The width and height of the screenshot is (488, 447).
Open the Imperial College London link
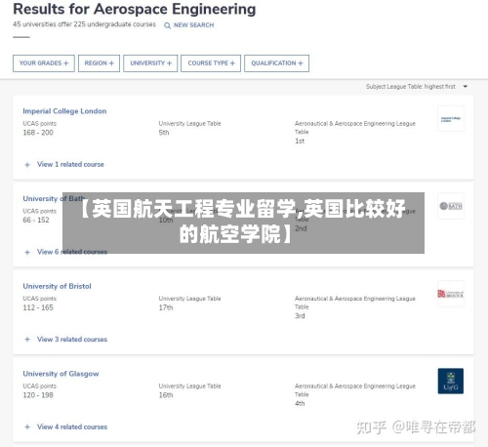pos(64,111)
